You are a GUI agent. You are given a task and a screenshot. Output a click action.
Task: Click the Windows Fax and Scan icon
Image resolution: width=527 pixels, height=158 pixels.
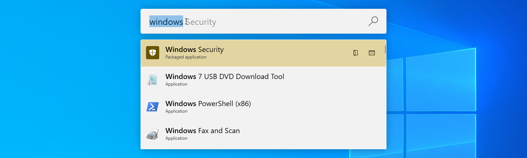click(x=153, y=134)
